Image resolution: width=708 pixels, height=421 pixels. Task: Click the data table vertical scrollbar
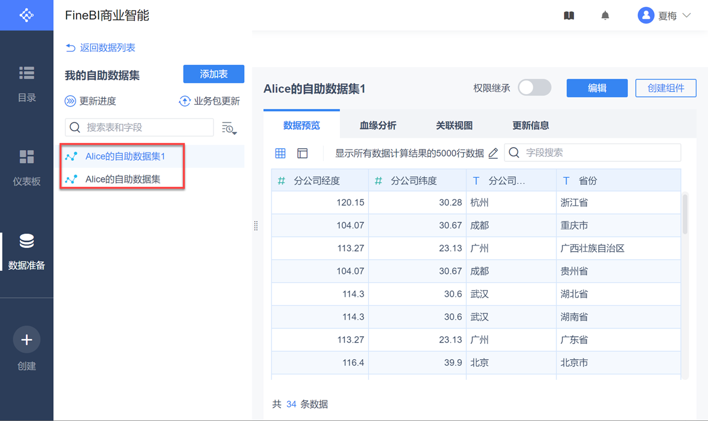pos(684,214)
